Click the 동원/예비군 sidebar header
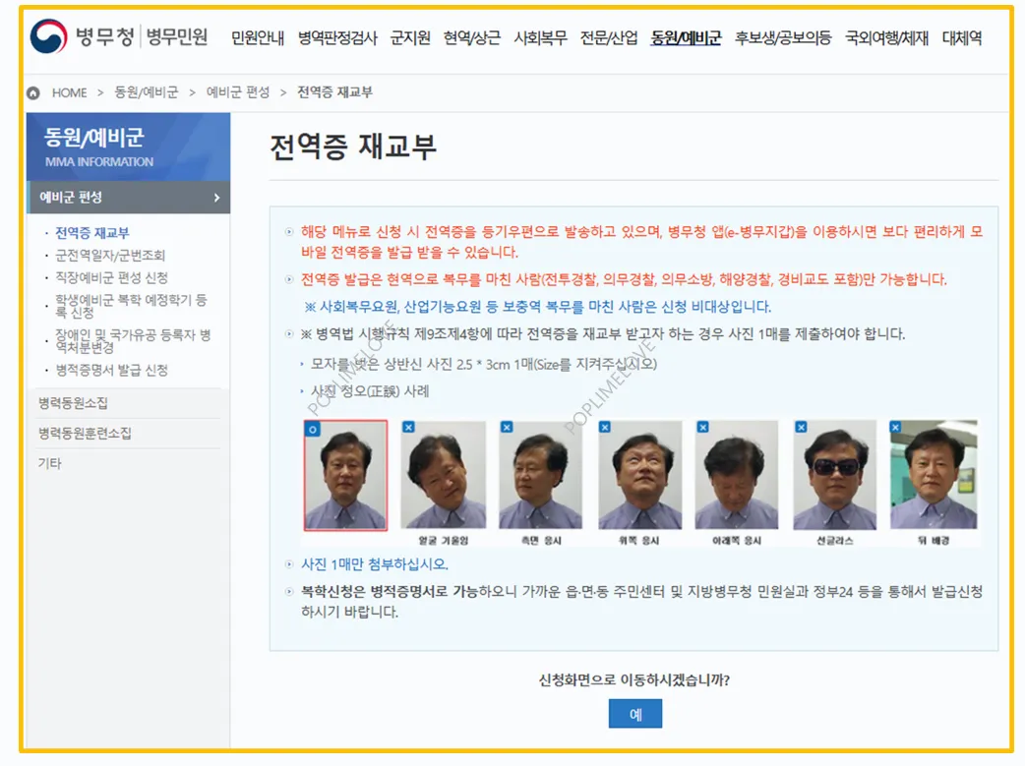This screenshot has width=1025, height=766. pyautogui.click(x=128, y=147)
